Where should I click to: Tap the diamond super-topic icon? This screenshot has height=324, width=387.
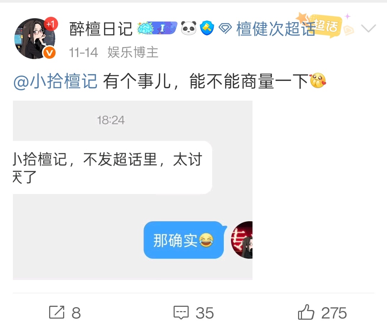tap(225, 29)
